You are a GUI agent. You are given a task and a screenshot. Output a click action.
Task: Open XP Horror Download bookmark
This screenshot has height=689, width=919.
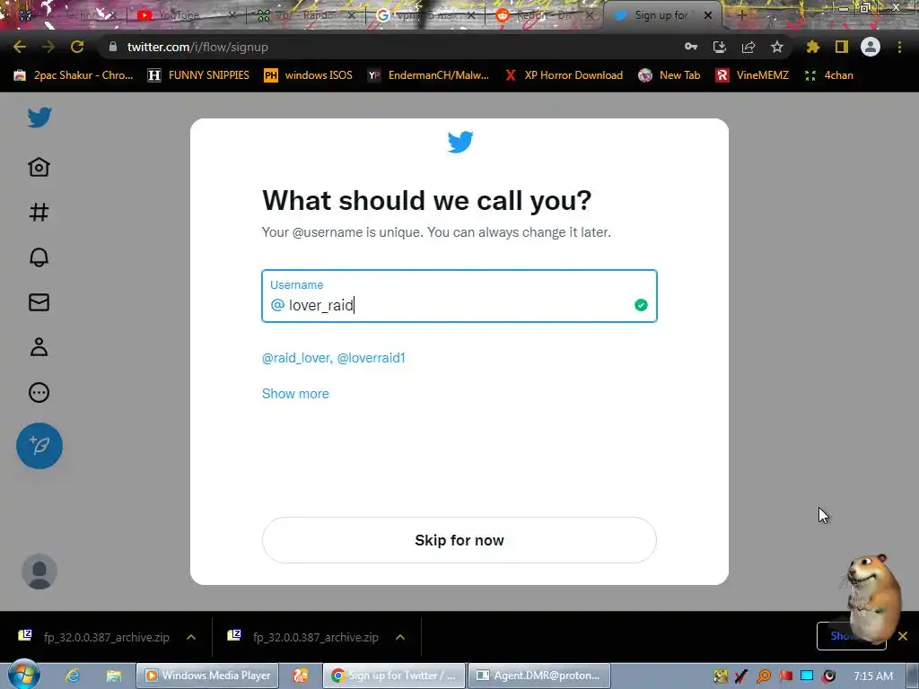[564, 75]
